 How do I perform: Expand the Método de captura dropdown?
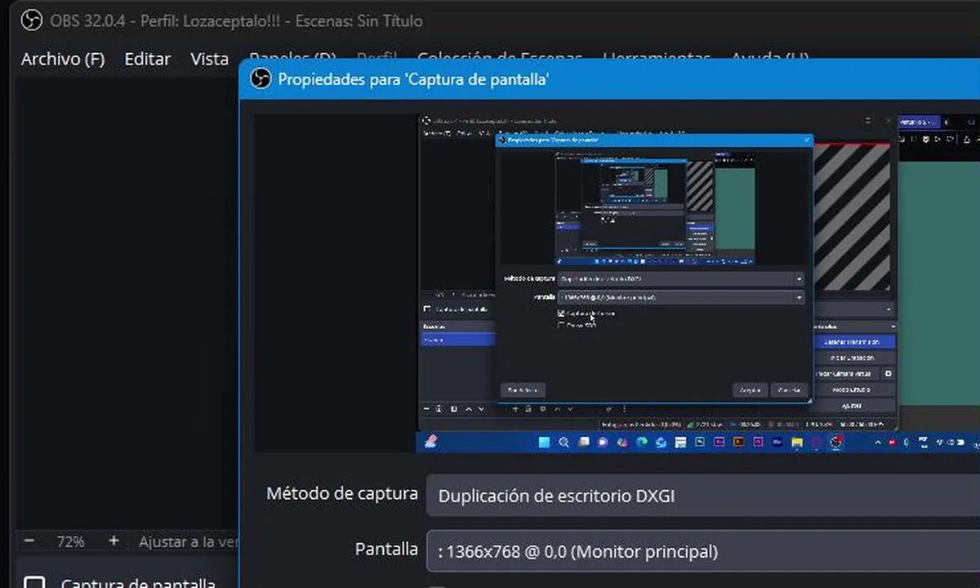coord(703,496)
